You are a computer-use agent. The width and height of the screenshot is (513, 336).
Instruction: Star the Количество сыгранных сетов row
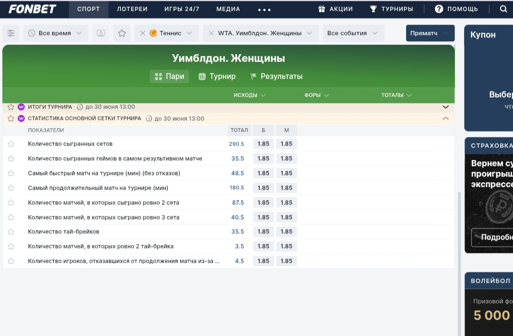[11, 144]
